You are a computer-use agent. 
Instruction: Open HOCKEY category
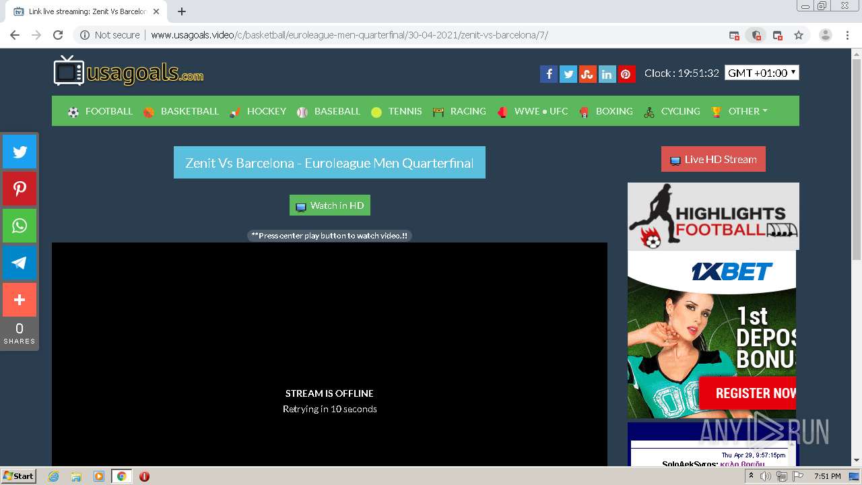(258, 111)
